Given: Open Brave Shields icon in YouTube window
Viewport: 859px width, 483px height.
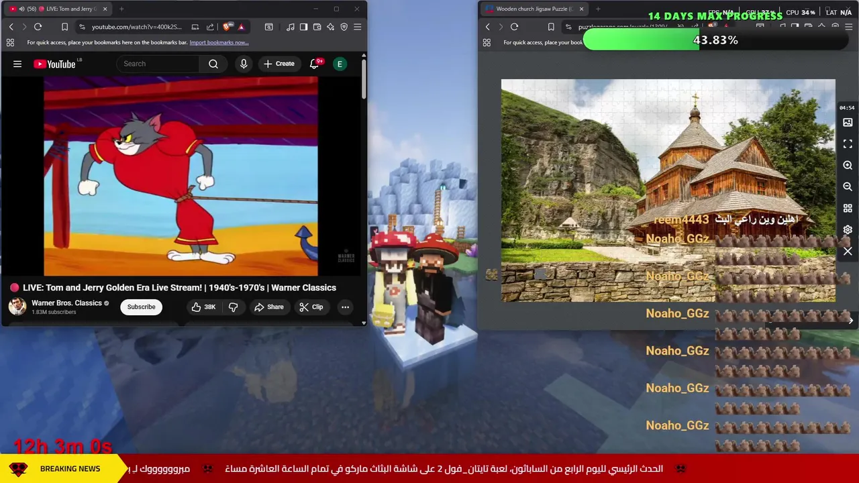Looking at the screenshot, I should point(227,27).
